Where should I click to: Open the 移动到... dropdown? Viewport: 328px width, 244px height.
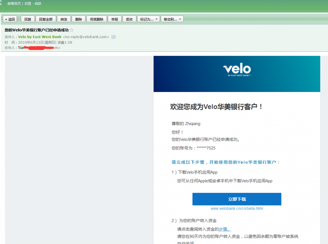pos(172,19)
